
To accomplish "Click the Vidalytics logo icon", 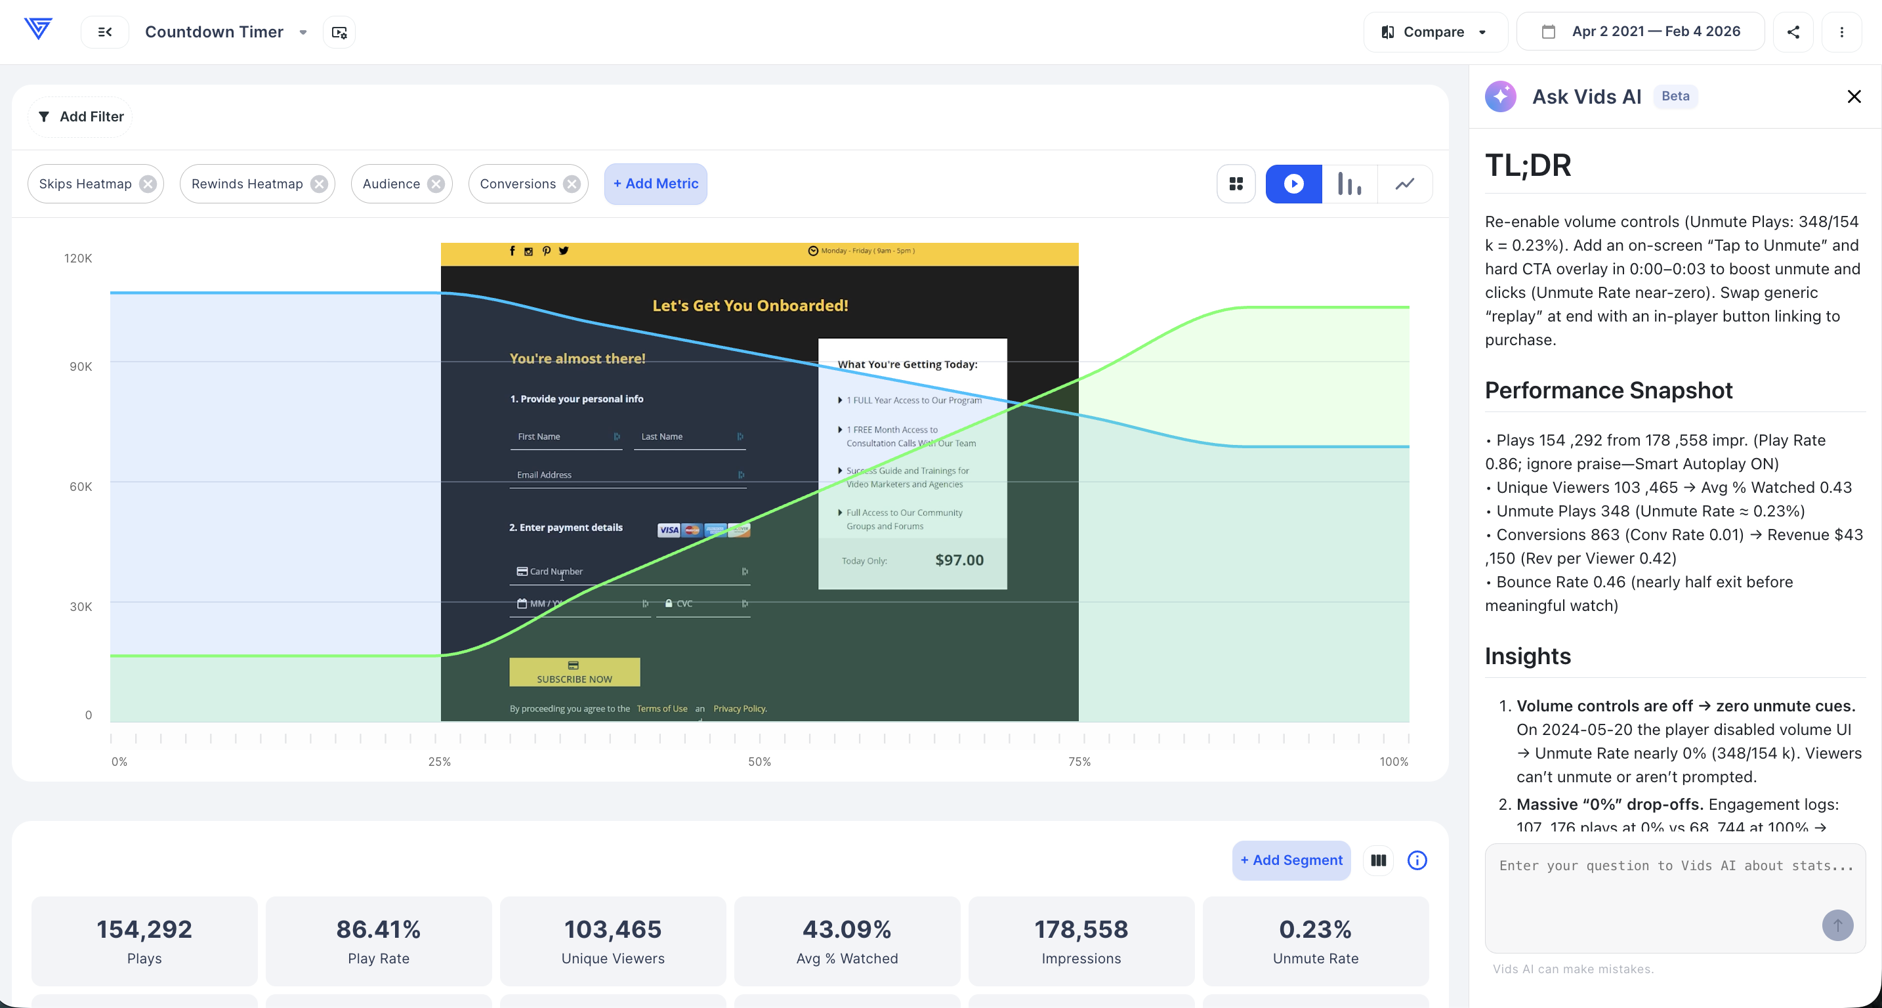I will click(x=38, y=30).
